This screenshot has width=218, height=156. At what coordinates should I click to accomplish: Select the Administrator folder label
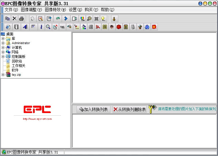pyautogui.click(x=21, y=43)
